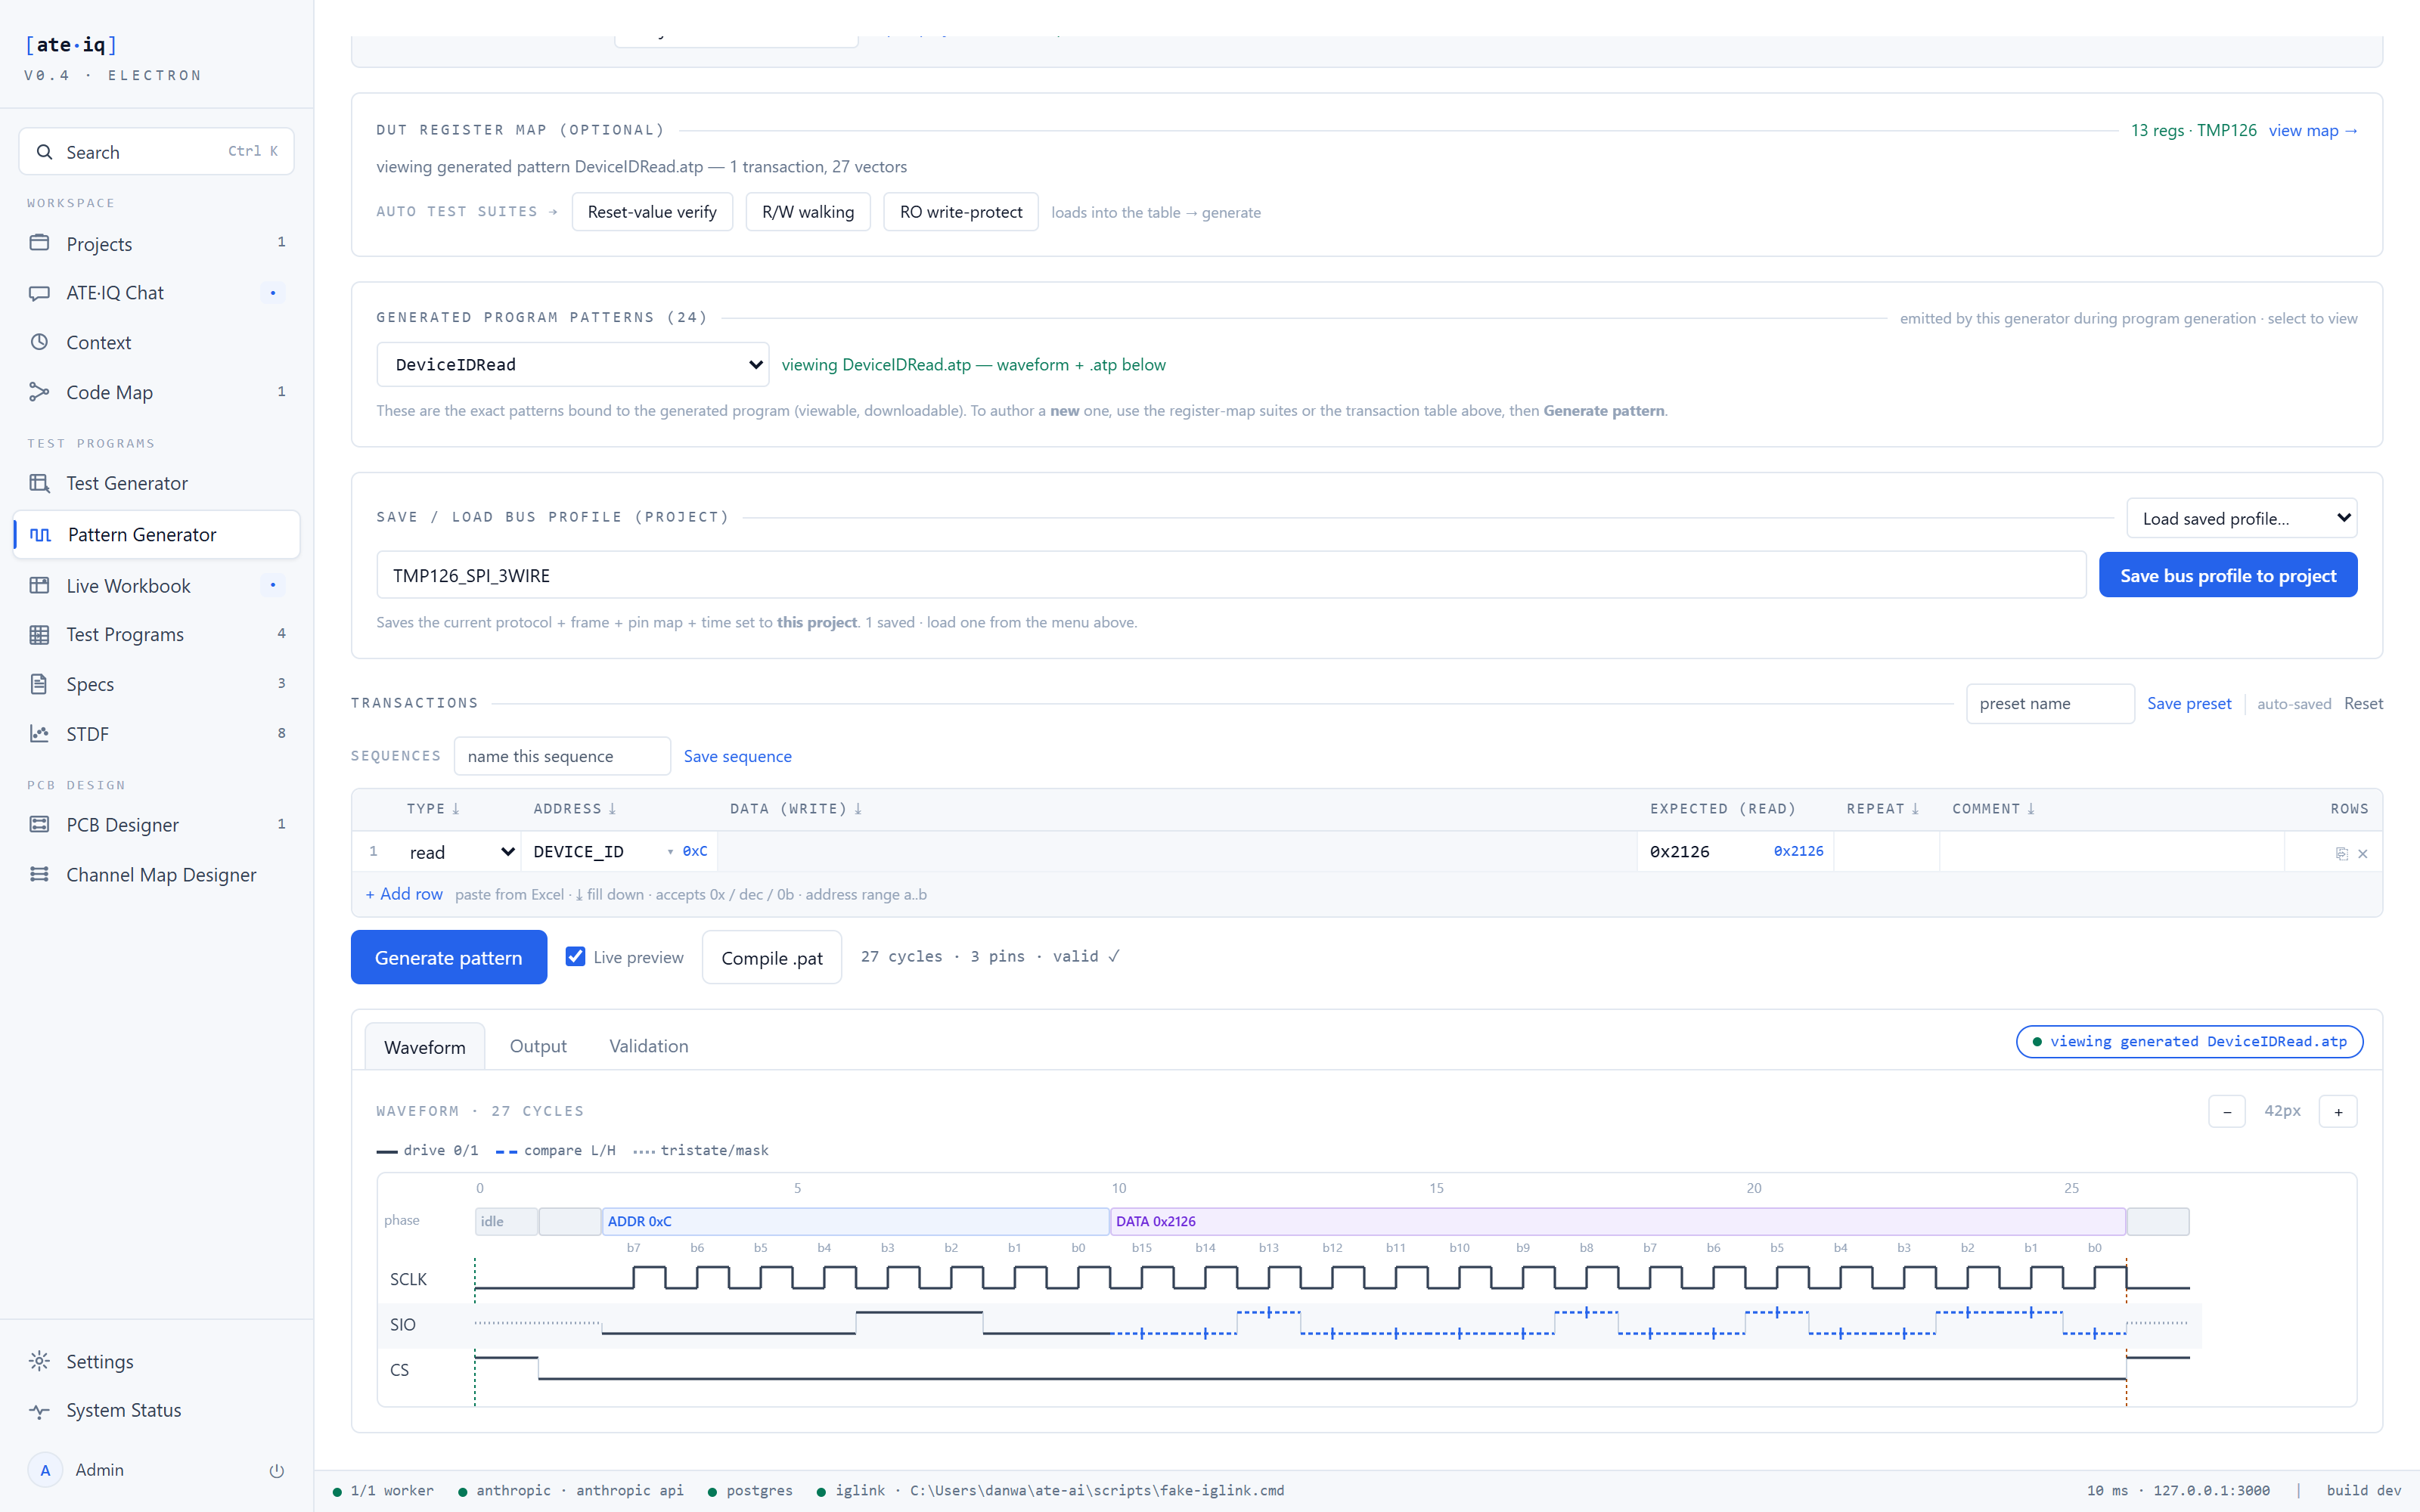Click the iglink status entry in status bar
This screenshot has height=1512, width=2420.
1050,1490
